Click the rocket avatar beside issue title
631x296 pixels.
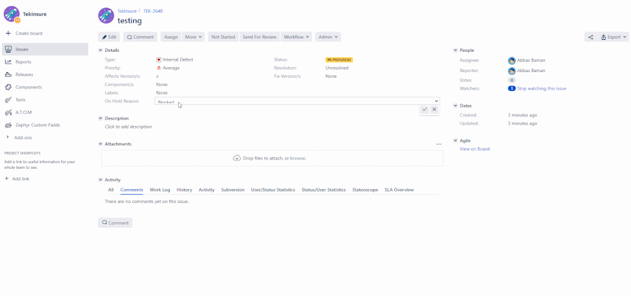[106, 16]
